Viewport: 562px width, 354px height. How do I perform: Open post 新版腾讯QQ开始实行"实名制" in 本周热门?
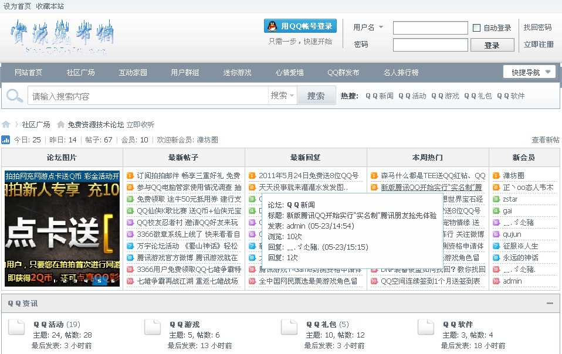(431, 187)
